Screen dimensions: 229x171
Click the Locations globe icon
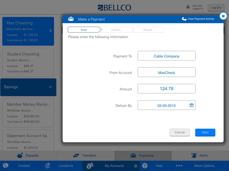pos(47,166)
